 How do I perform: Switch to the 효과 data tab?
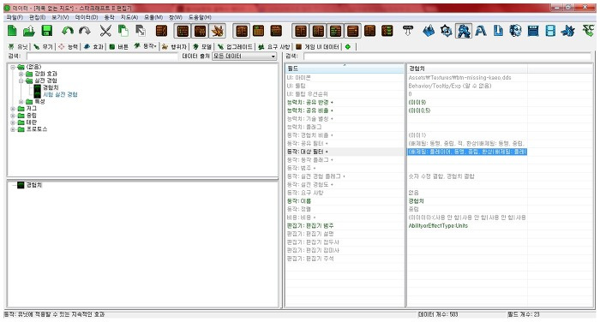pyautogui.click(x=93, y=46)
